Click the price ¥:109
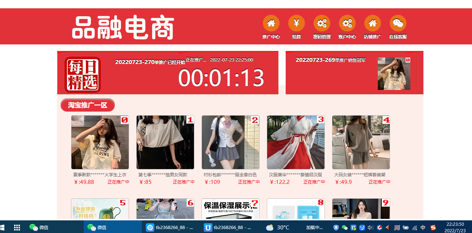472x233 pixels. coord(212,182)
